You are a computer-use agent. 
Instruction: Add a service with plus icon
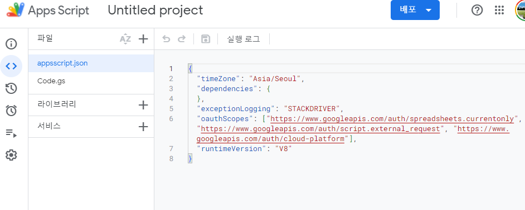[x=143, y=127]
